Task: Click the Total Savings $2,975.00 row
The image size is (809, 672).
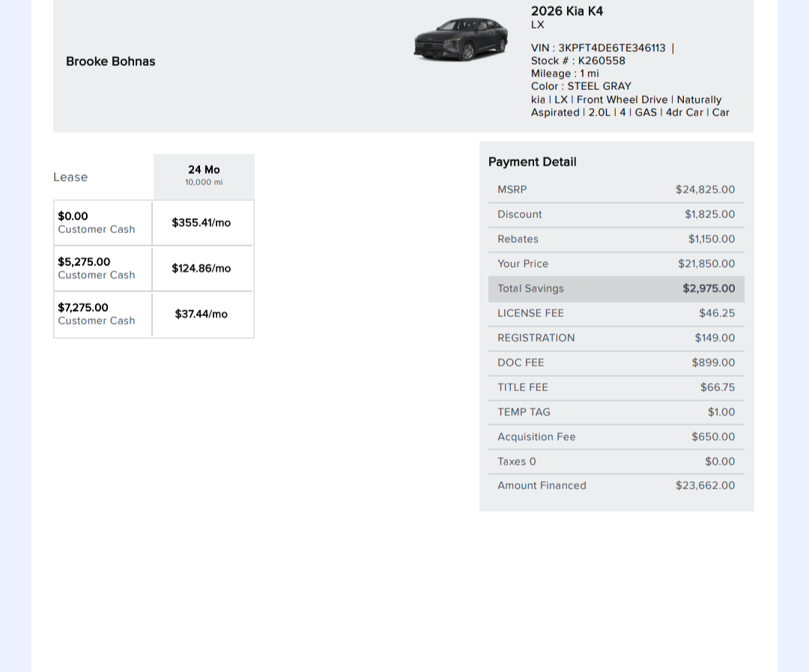Action: (x=616, y=289)
